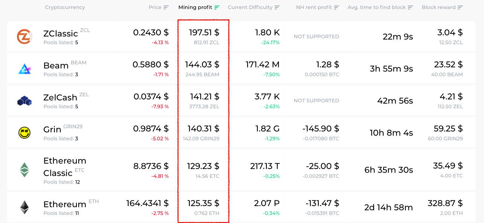
Task: Sort by Avg. time to find block
Action: tap(377, 8)
